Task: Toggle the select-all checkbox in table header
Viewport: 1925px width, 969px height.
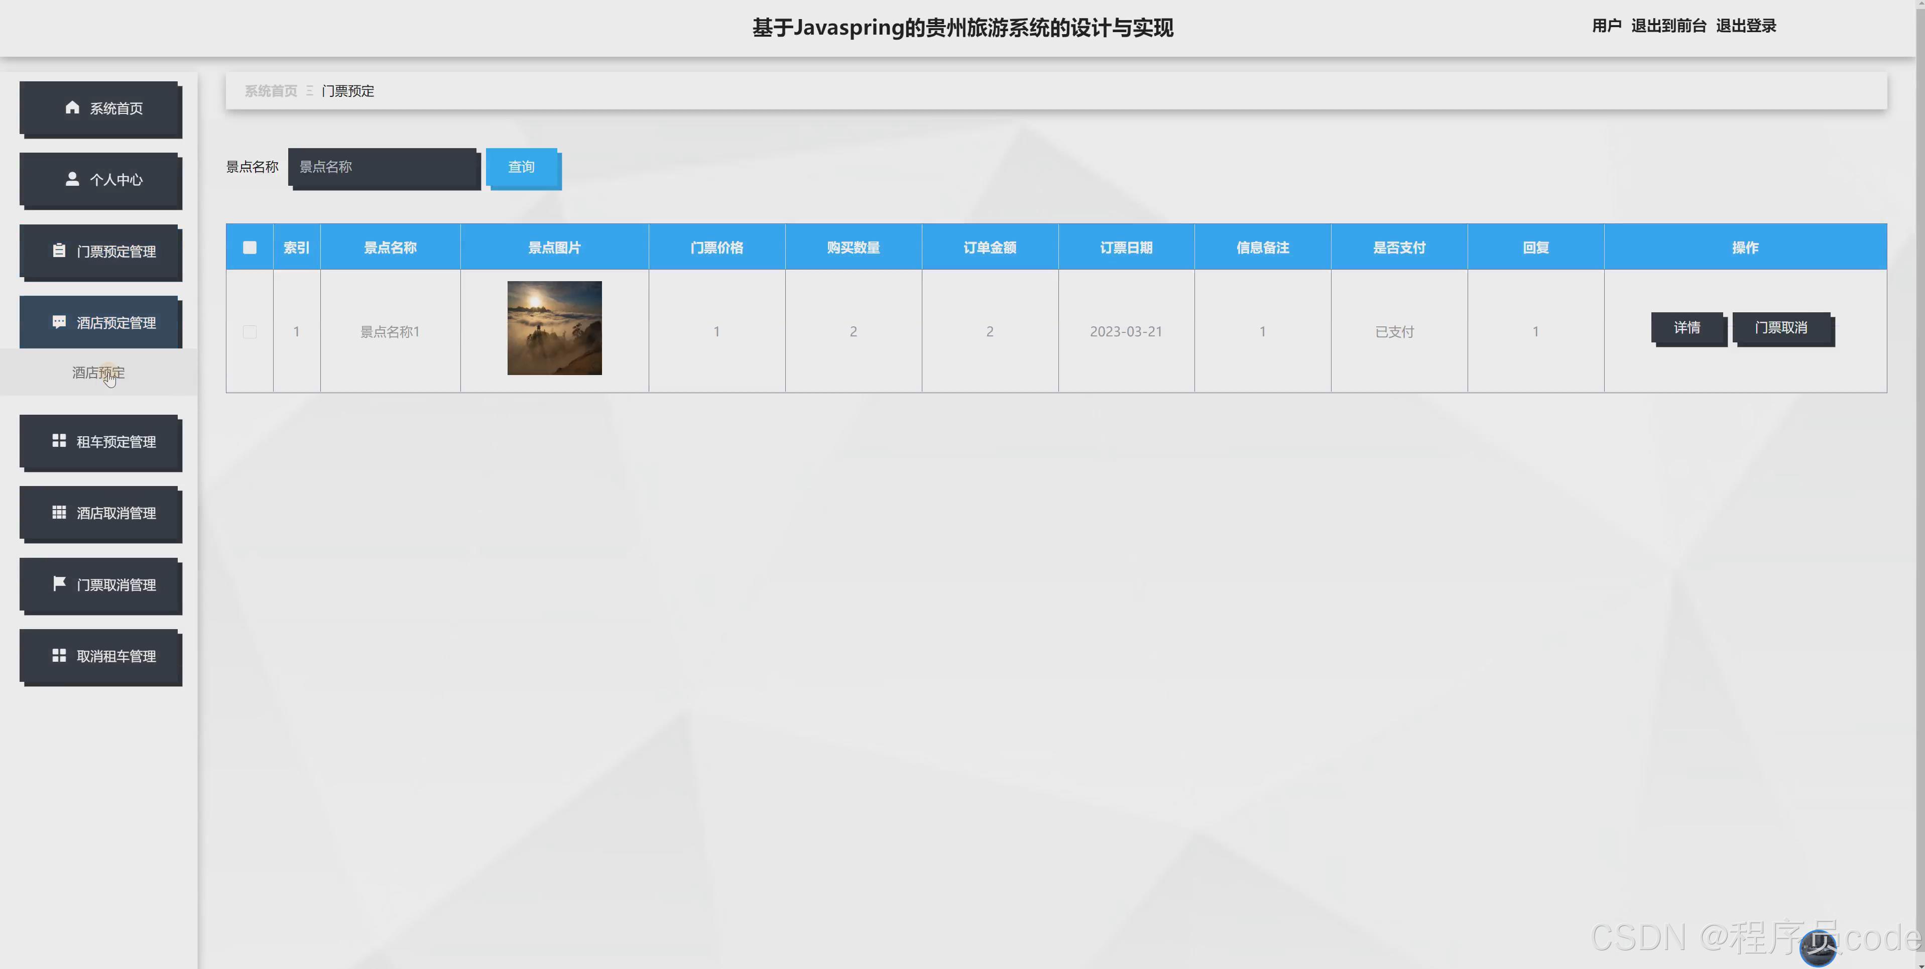Action: (250, 247)
